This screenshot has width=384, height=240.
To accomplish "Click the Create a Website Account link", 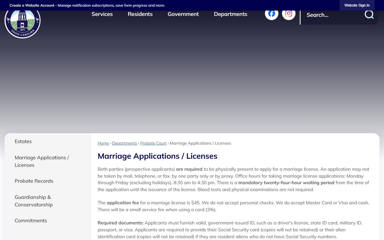I will point(32,5).
